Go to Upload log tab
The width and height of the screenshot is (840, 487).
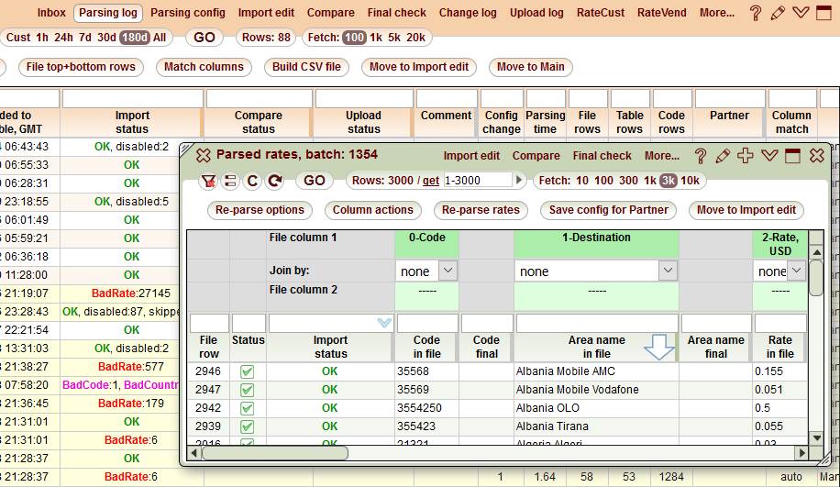[x=536, y=12]
